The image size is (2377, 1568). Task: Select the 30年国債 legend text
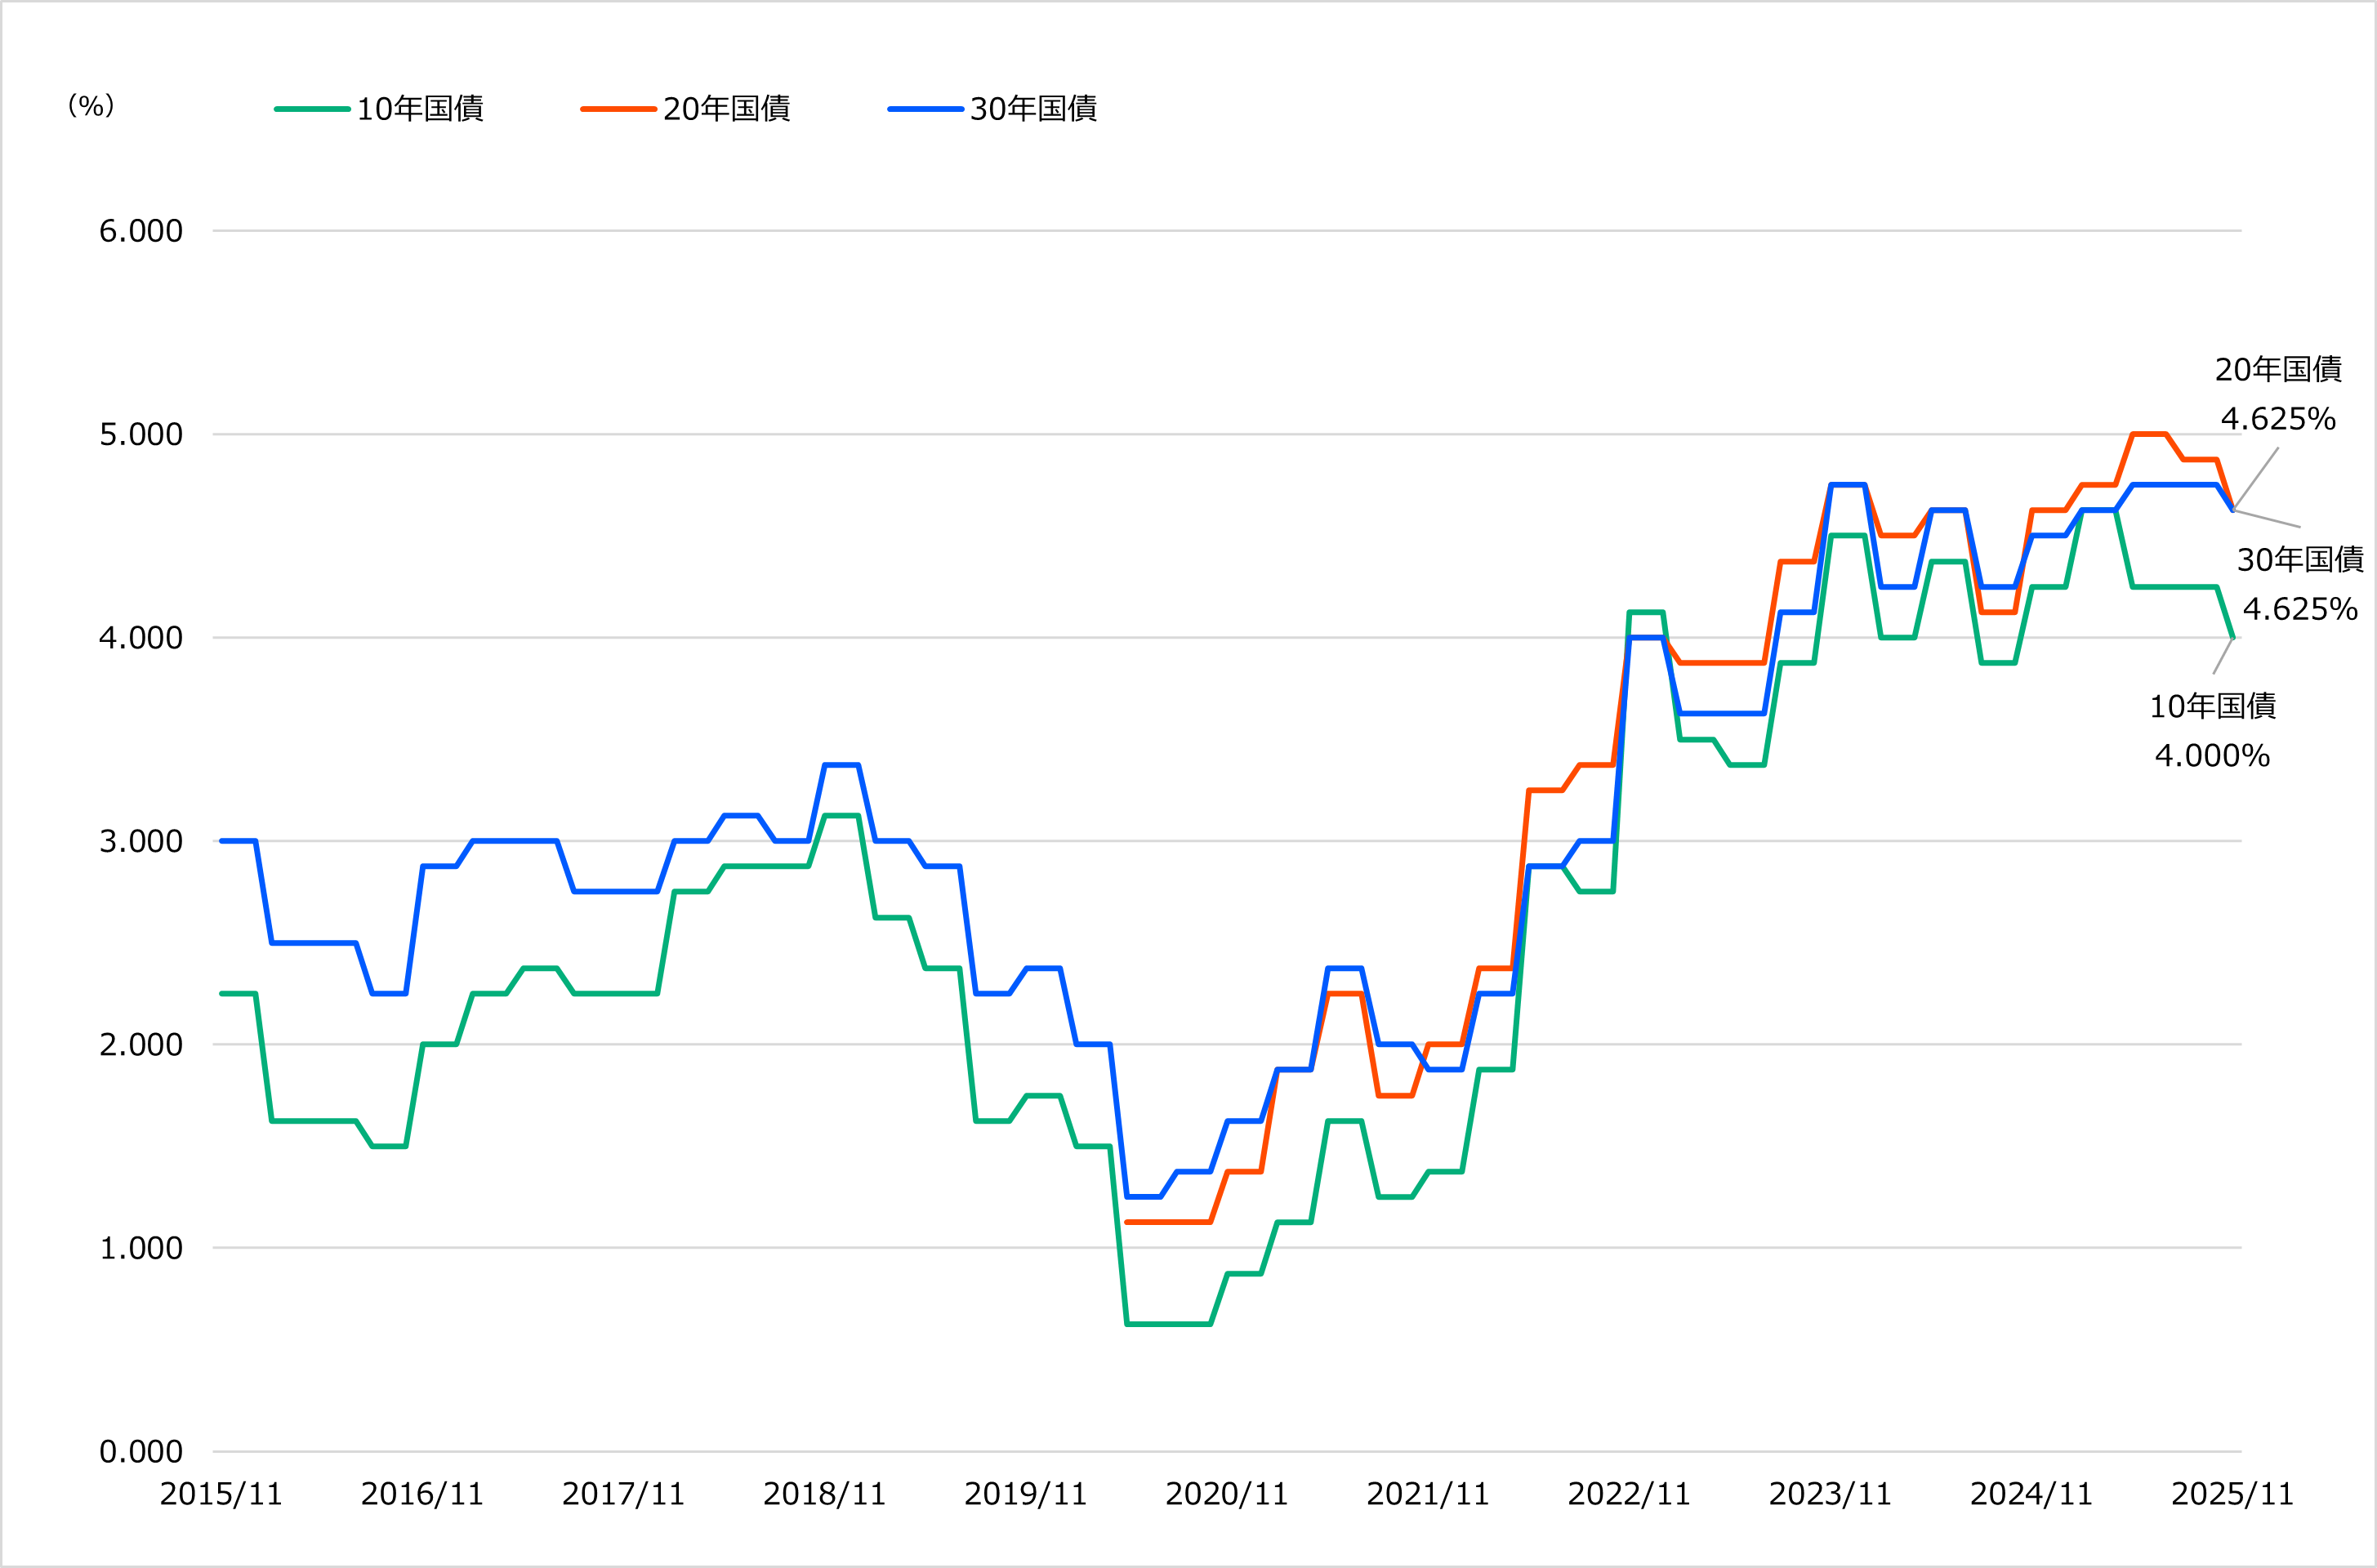point(1035,110)
